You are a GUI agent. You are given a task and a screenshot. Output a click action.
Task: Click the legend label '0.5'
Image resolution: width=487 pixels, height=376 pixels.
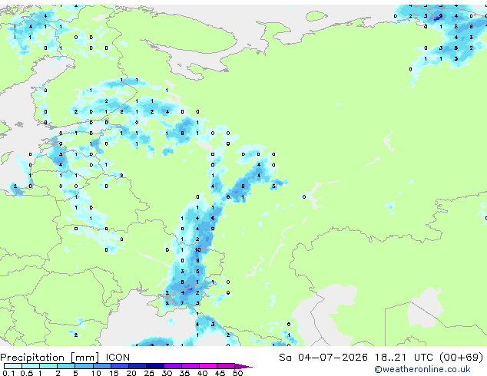pyautogui.click(x=27, y=373)
